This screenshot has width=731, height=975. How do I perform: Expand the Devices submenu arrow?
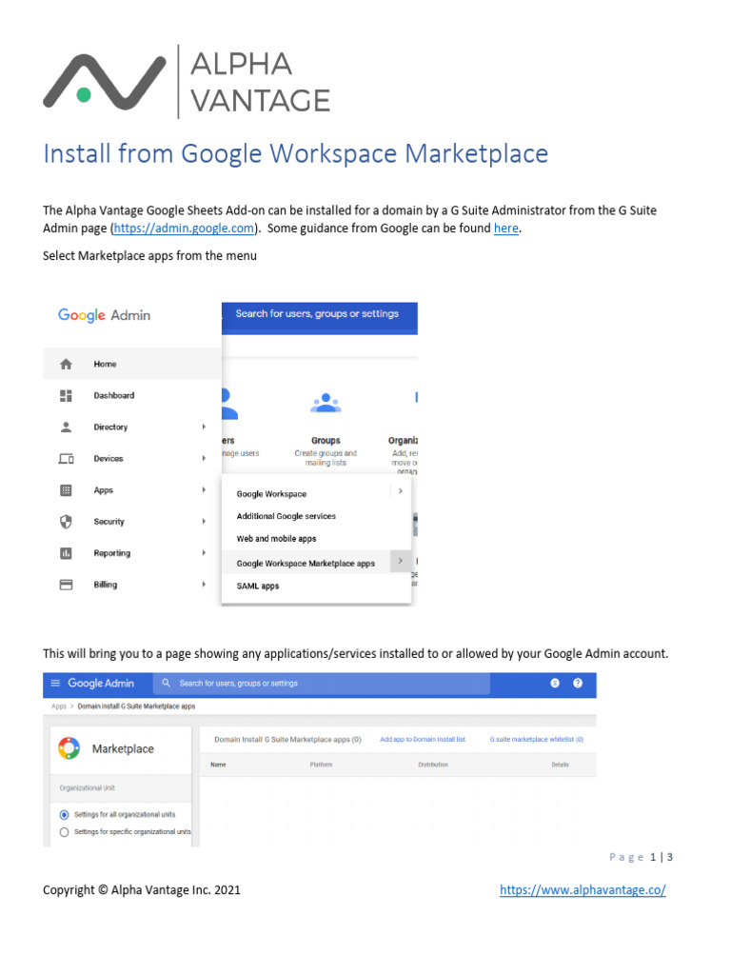204,458
